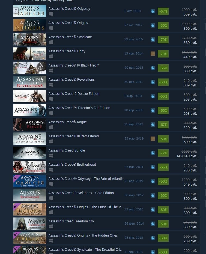Open The Fate of Atlantis DLC link
Screen dimensions: 206x254
(x=86, y=179)
